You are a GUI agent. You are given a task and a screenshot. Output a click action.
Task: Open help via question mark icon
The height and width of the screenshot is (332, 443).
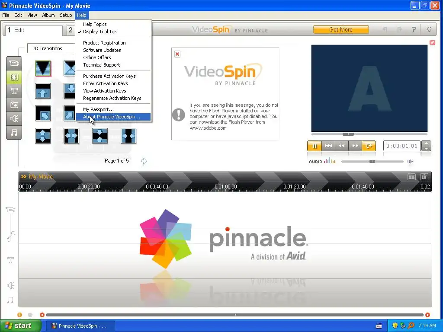(x=414, y=29)
